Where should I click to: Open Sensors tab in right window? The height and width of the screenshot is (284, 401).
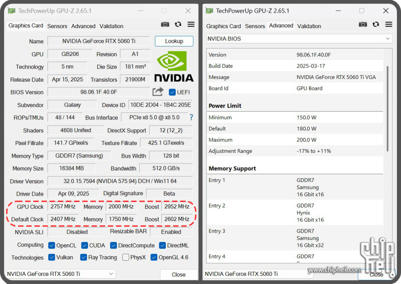click(255, 26)
